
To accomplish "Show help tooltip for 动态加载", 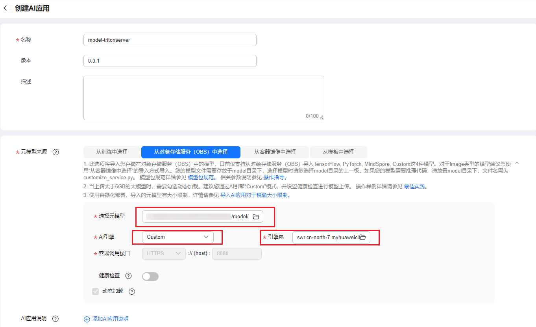I will coord(132,292).
